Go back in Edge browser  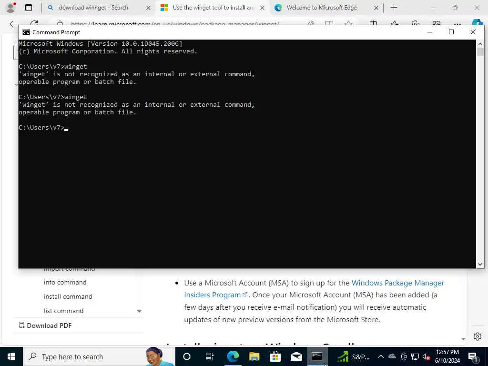[13, 24]
